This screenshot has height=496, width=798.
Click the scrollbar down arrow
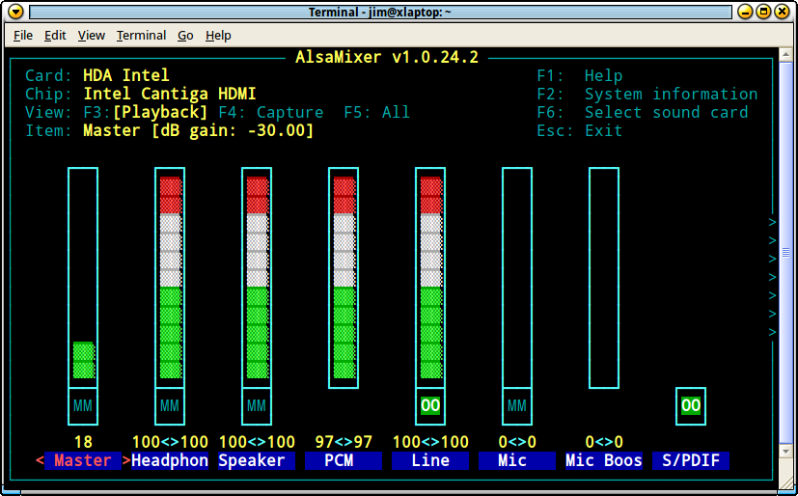tap(785, 451)
